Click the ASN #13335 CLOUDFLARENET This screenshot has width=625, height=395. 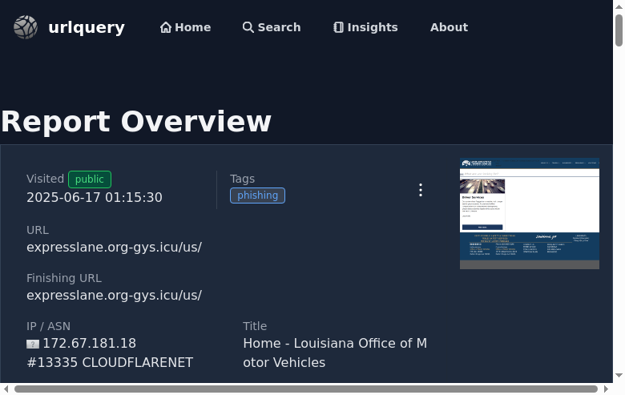pos(110,362)
